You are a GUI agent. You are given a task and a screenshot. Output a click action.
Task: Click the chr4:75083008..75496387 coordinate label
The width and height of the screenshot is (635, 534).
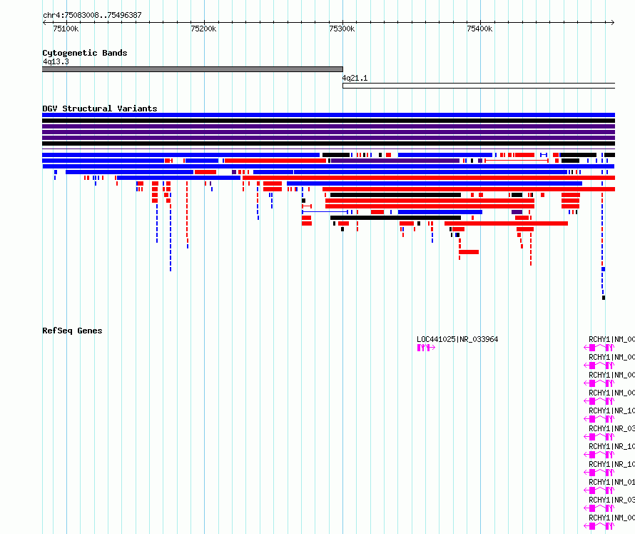click(x=92, y=15)
